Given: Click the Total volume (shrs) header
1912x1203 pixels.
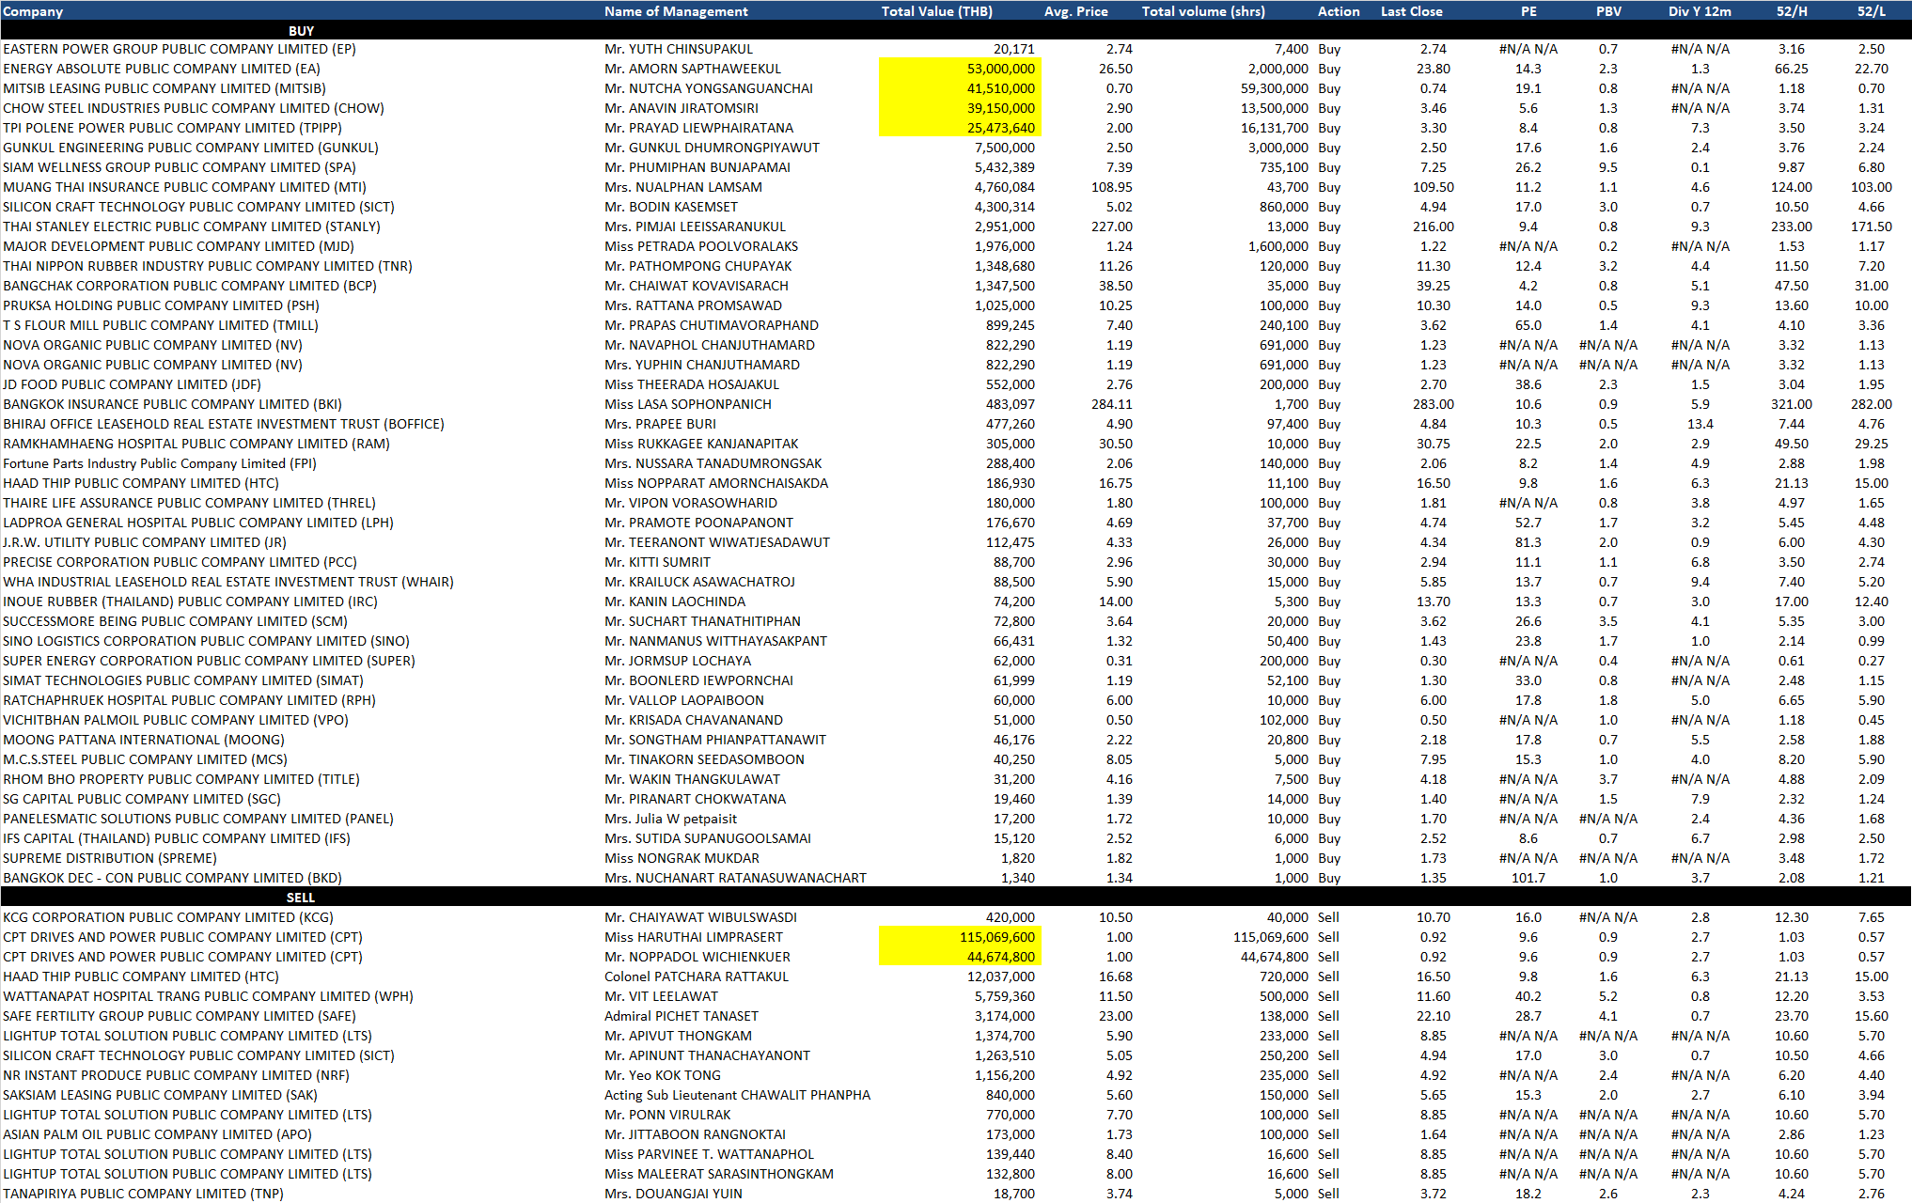Looking at the screenshot, I should pyautogui.click(x=1203, y=11).
